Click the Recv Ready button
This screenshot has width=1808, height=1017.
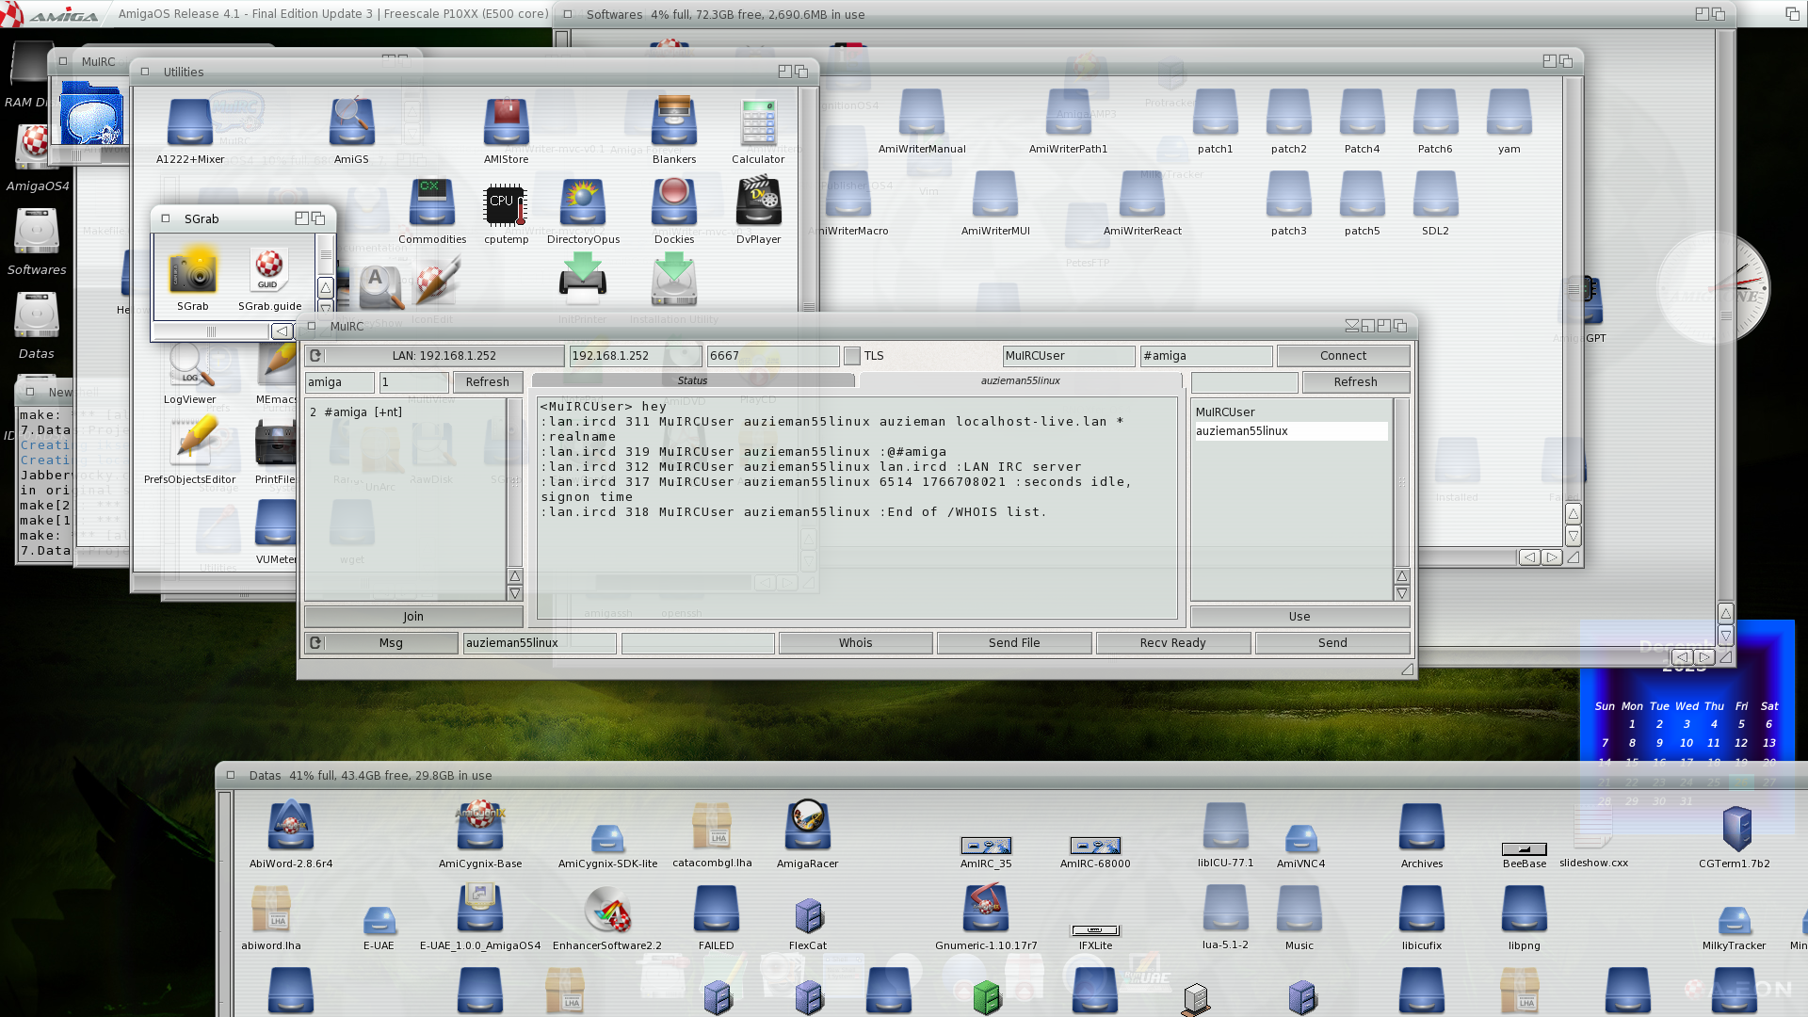click(x=1173, y=643)
